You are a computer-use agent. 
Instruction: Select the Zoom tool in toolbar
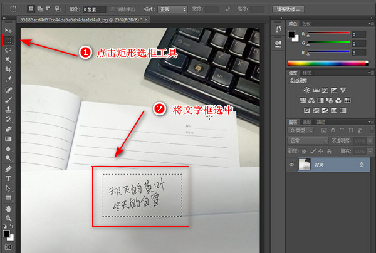tap(8, 219)
